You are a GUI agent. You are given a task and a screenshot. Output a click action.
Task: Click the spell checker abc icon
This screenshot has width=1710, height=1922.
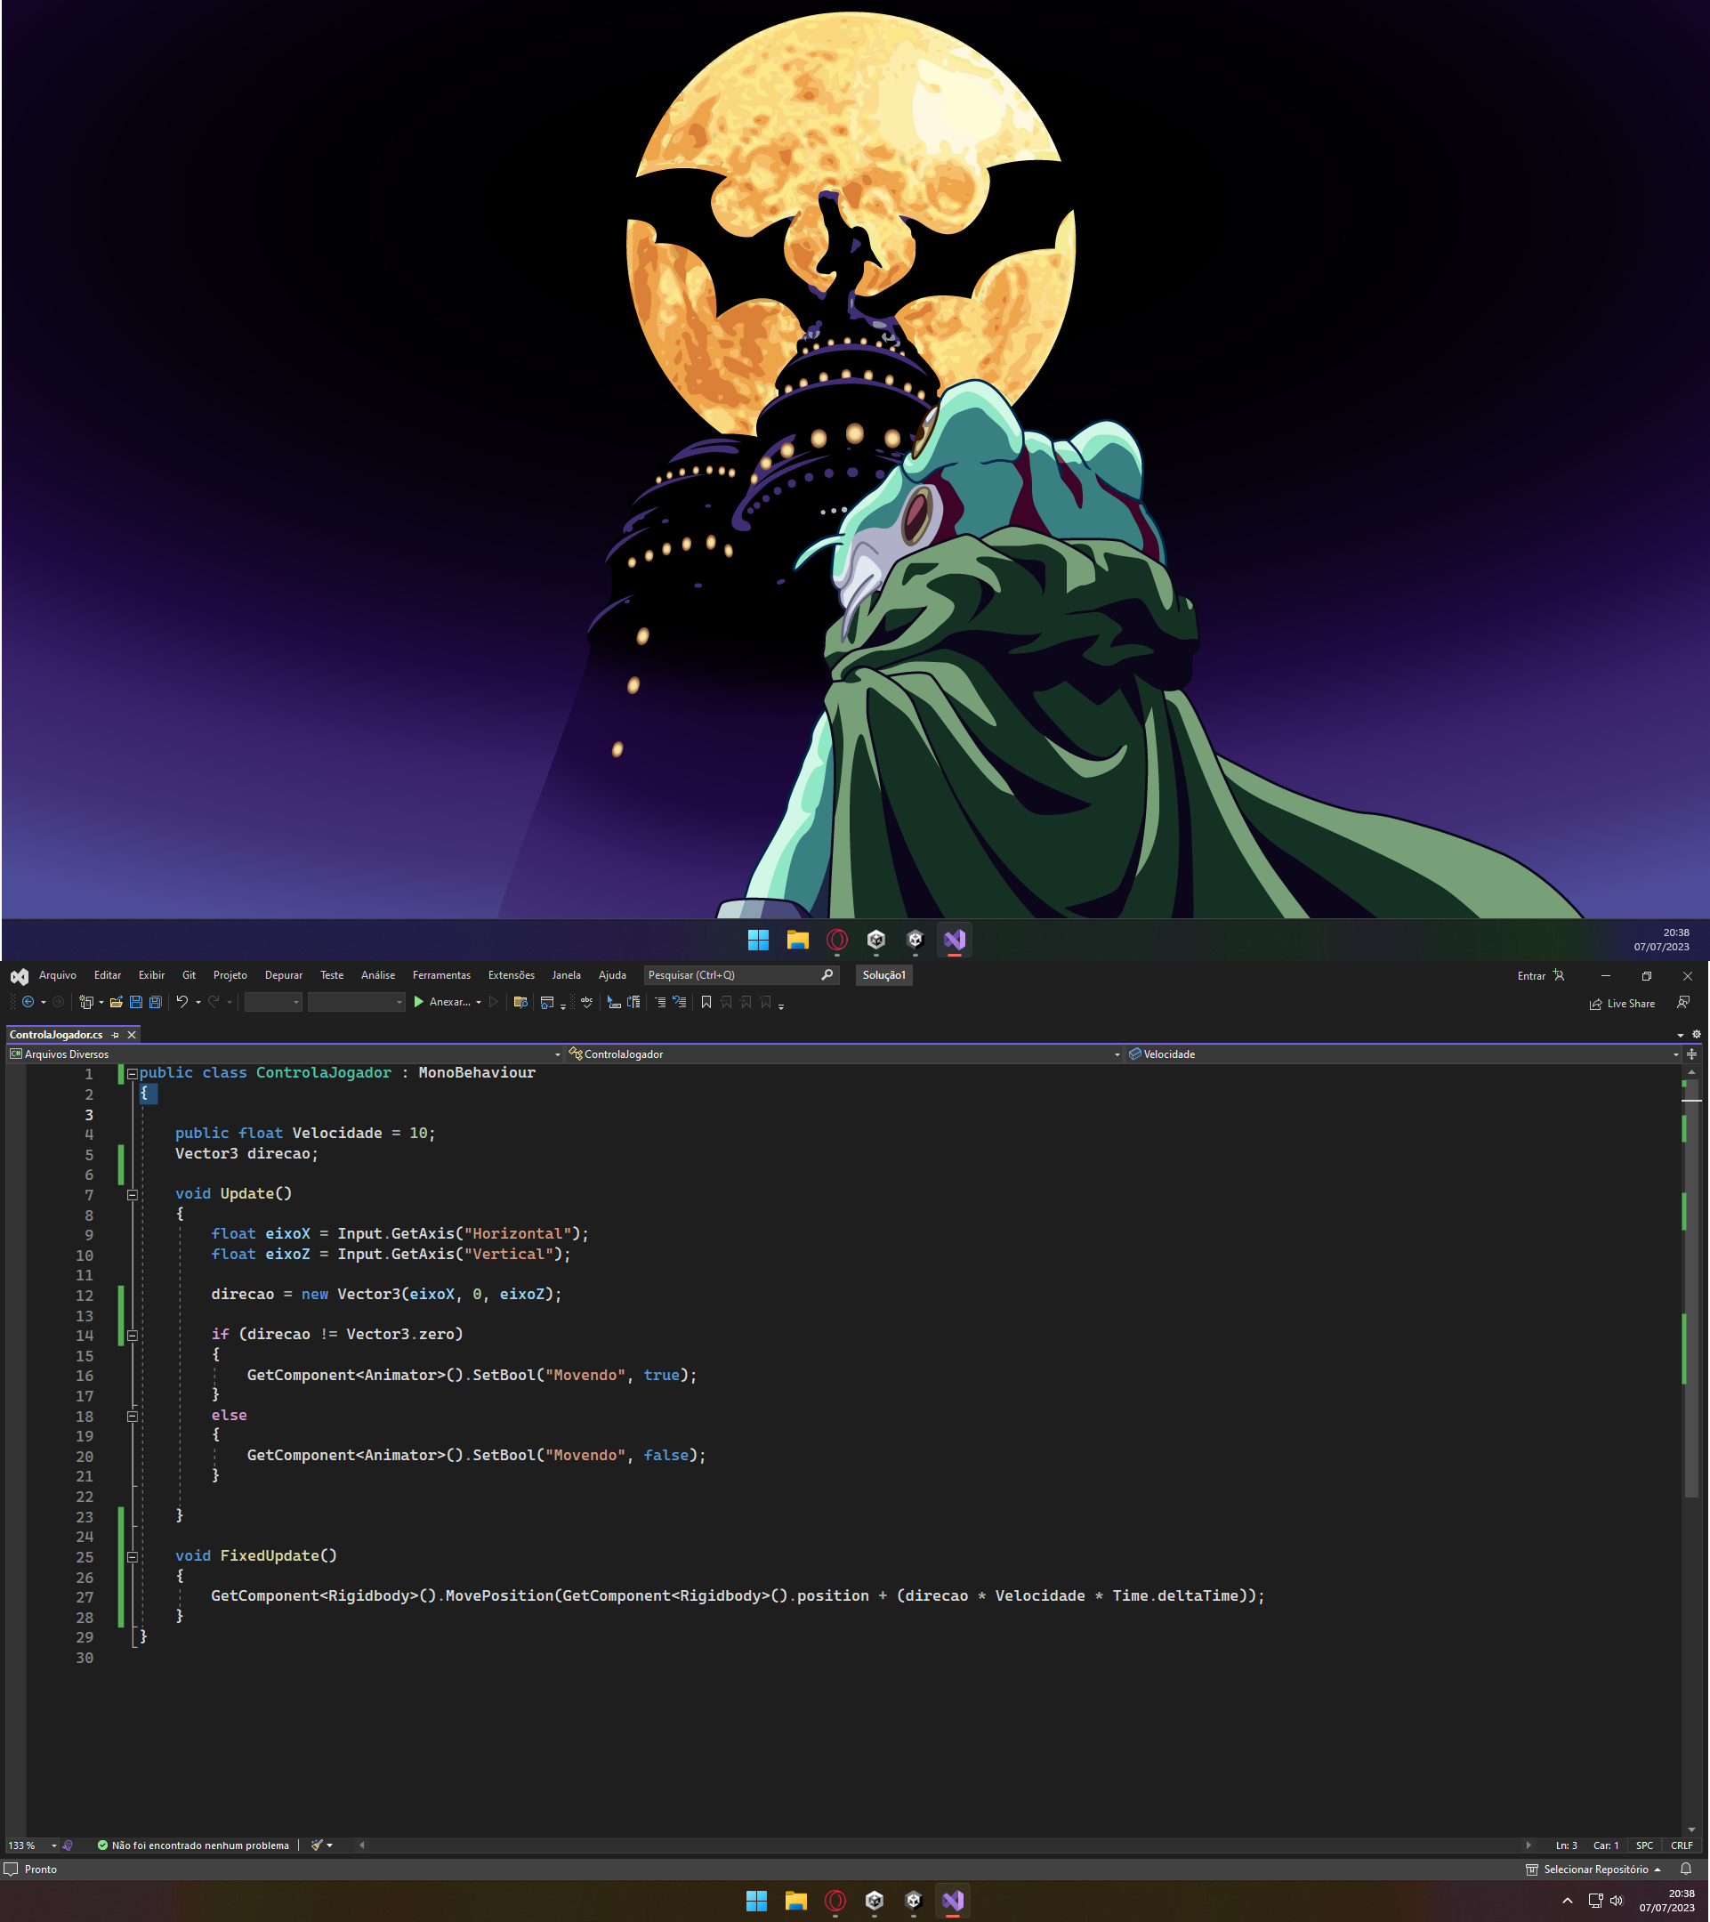pos(586,1002)
